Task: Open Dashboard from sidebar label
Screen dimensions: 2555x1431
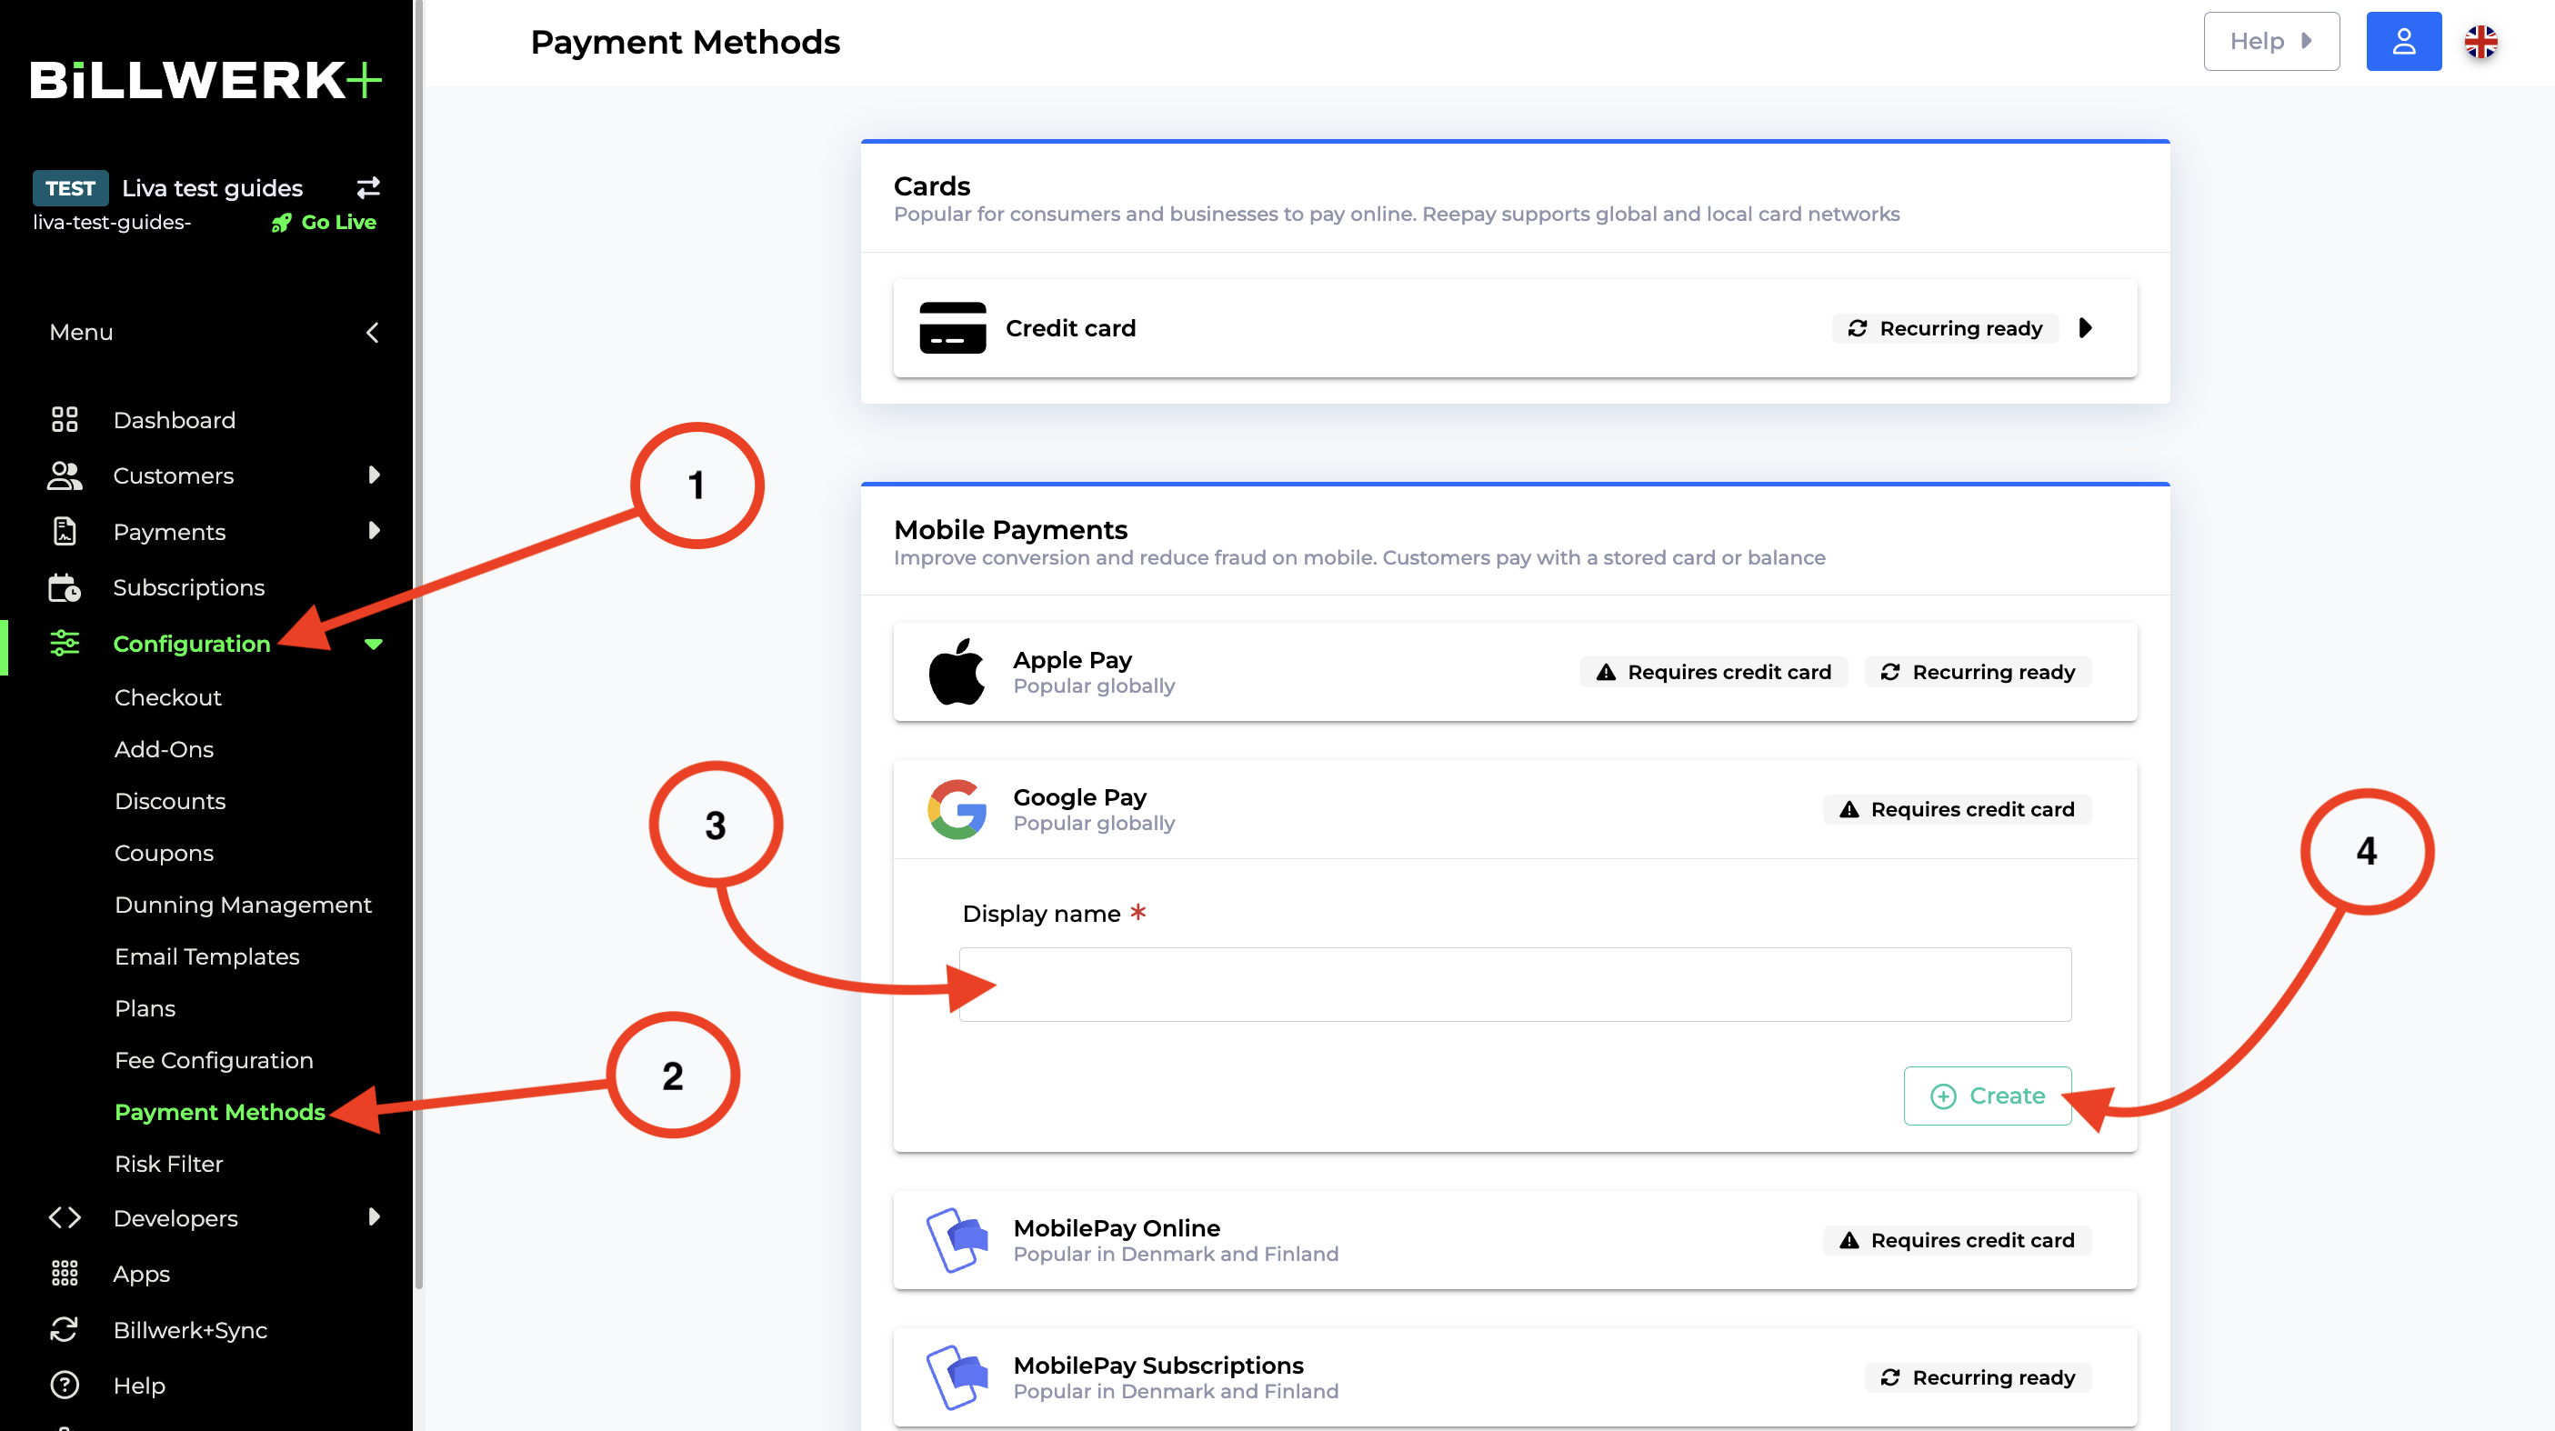Action: pyautogui.click(x=175, y=419)
